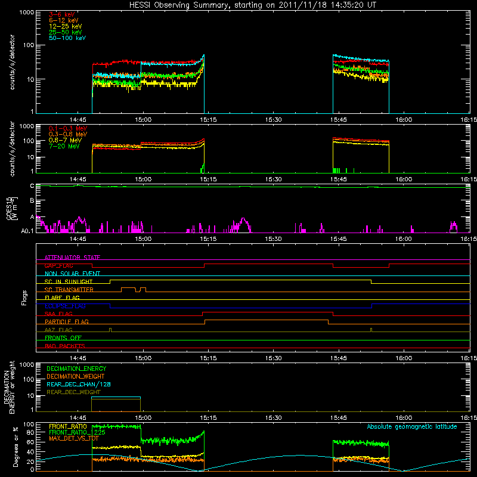477x477 pixels.
Task: Click the DECIMATION ENERGY or weight axis title
Action: [9, 387]
